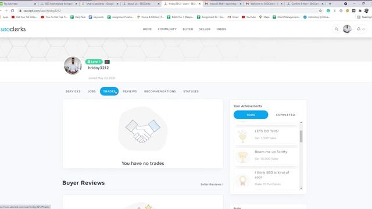Viewport: 372px width, 209px height.
Task: Close the My Job Feed tab
Action: pyautogui.click(x=35, y=4)
